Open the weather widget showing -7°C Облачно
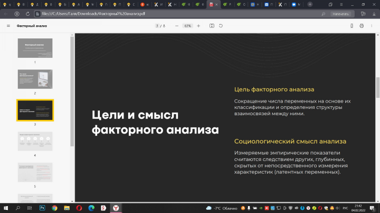This screenshot has height=213, width=380. 222,208
